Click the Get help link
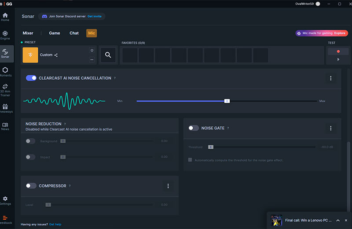 tap(55, 224)
